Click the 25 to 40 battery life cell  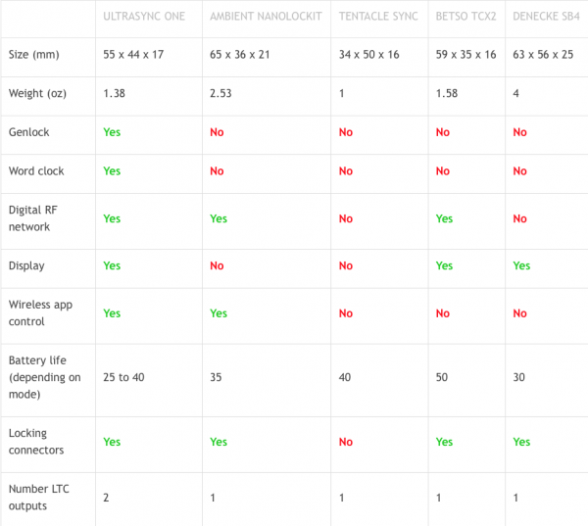[x=123, y=379]
